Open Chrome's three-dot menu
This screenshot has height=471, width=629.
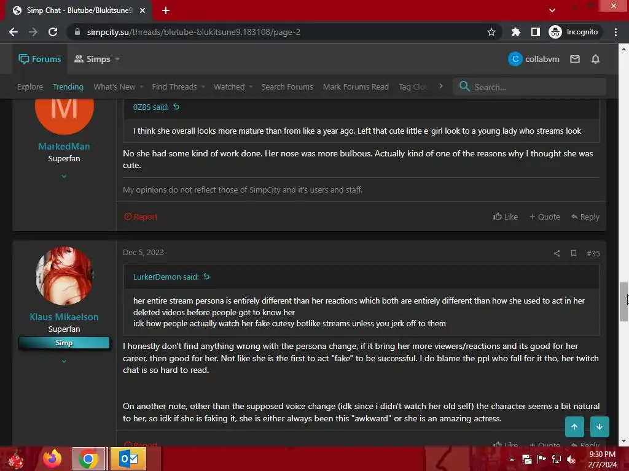pyautogui.click(x=615, y=32)
